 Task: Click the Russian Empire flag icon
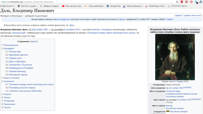tap(168, 111)
